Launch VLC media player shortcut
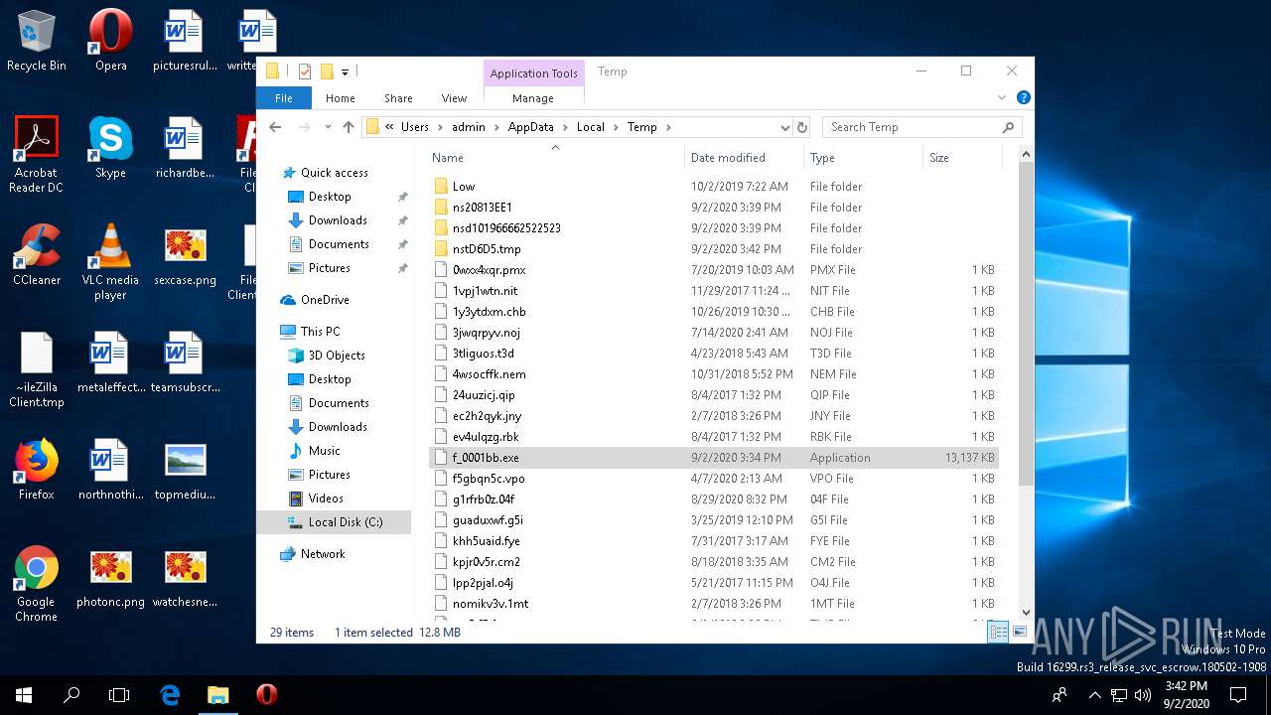Screen dimensions: 1271x715 tap(110, 261)
